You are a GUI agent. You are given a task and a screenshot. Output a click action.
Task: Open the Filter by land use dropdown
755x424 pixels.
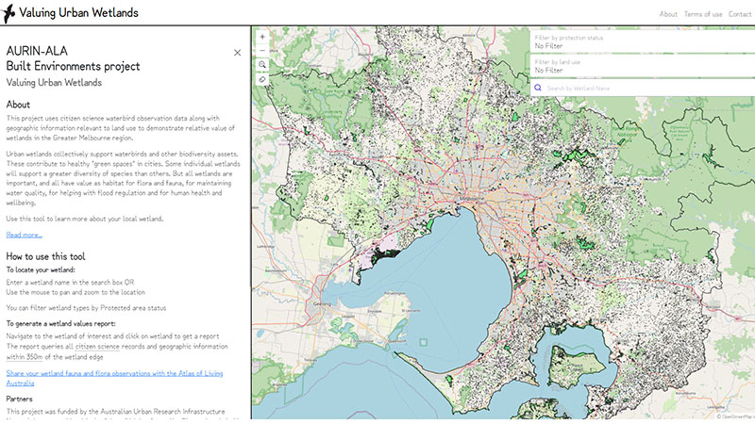tap(643, 66)
